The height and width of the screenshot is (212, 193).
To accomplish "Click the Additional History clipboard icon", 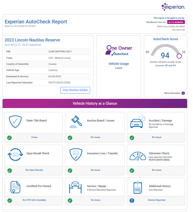I will click(138, 187).
